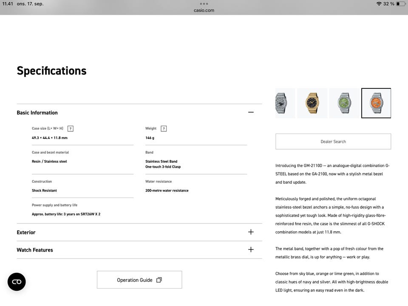Screen dimensions: 408x306
Task: Click '200-metre water resistance' text
Action: click(x=167, y=190)
